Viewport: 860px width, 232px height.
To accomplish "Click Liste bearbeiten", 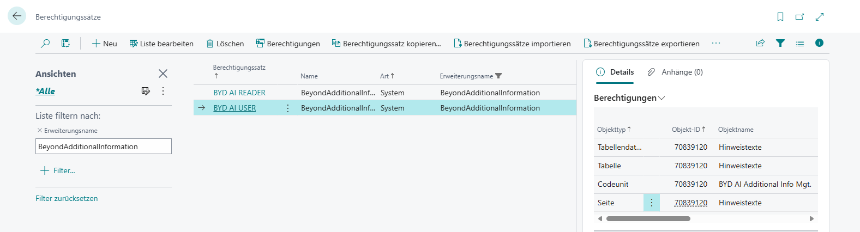I will (x=161, y=44).
